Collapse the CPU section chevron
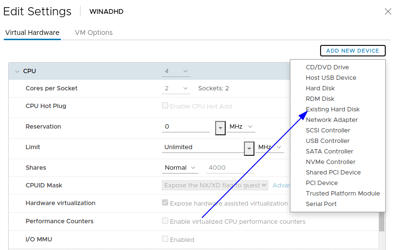The height and width of the screenshot is (250, 403). pyautogui.click(x=17, y=71)
